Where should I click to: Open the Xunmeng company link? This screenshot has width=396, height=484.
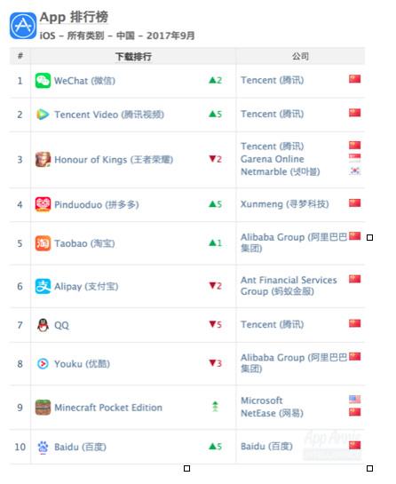(285, 204)
